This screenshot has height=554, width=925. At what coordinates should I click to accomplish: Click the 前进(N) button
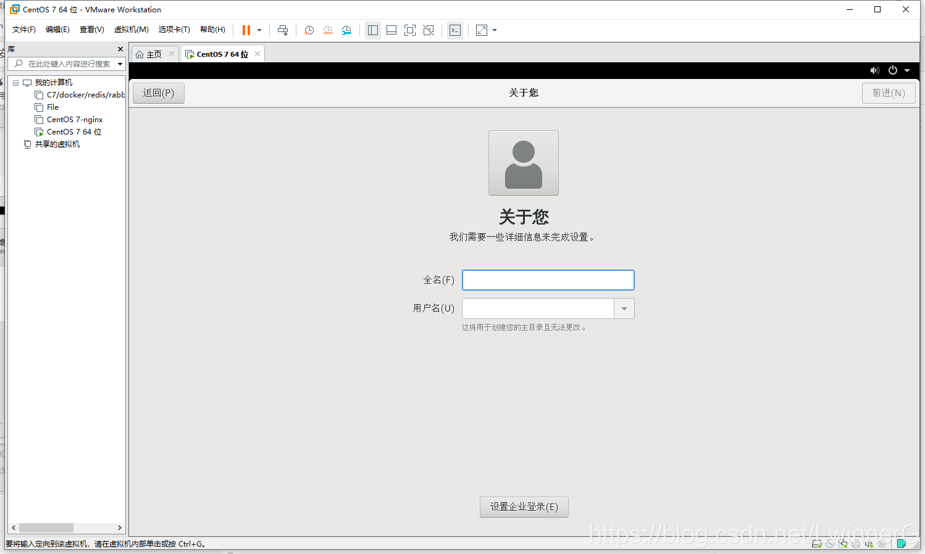click(x=889, y=93)
